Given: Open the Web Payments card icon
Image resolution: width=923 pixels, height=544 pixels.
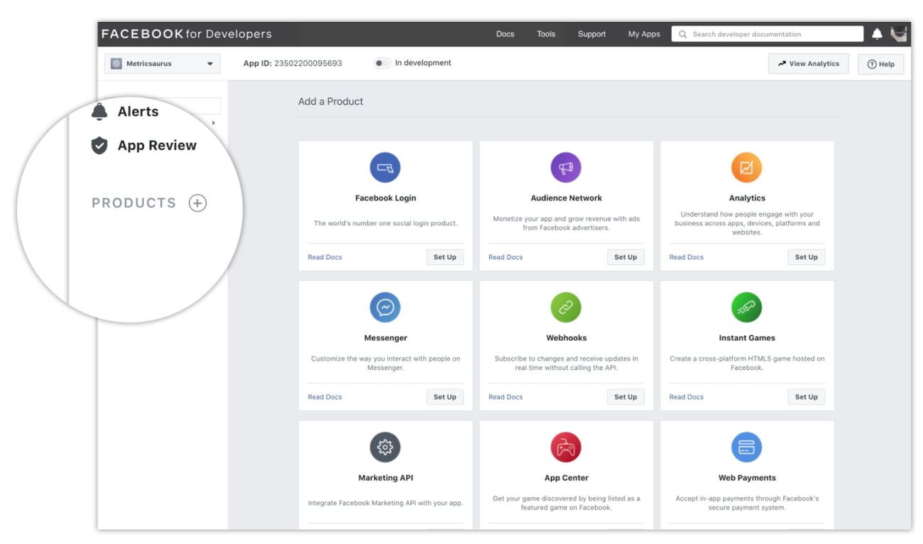Looking at the screenshot, I should [x=746, y=447].
